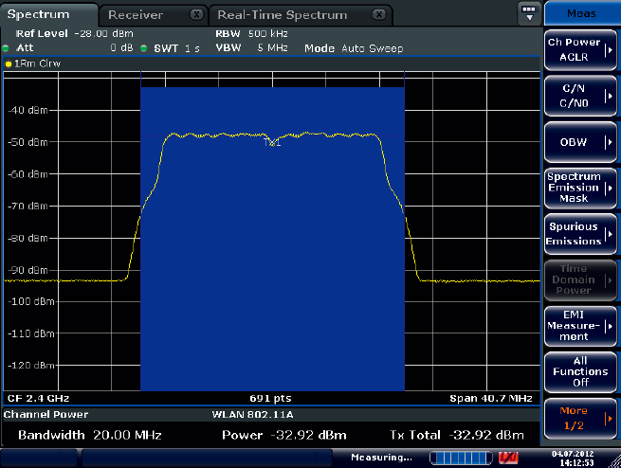
Task: Expand the Ch Power ACLR submenu arrow
Action: click(x=609, y=50)
